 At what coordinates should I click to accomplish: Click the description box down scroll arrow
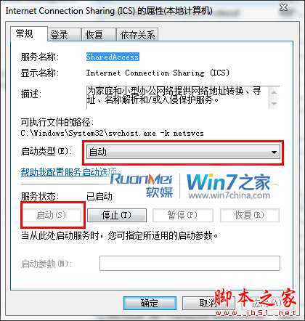pos(274,104)
